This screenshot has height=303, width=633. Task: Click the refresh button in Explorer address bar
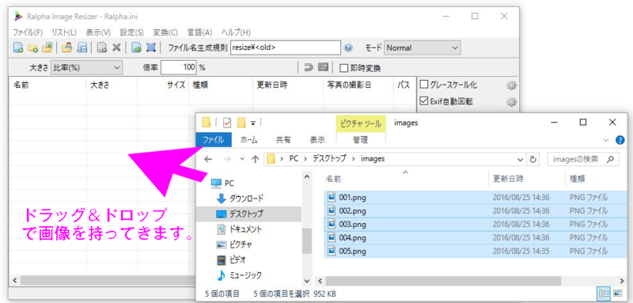click(x=533, y=159)
